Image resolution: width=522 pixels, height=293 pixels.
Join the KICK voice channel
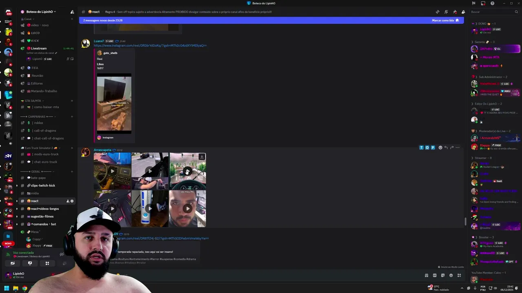47,41
